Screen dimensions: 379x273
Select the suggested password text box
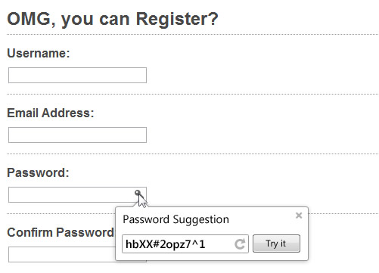(185, 244)
